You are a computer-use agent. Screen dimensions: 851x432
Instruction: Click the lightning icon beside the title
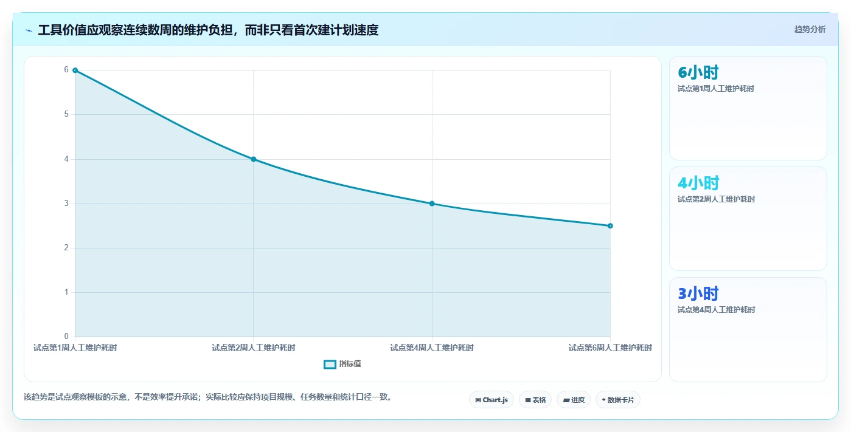[29, 30]
